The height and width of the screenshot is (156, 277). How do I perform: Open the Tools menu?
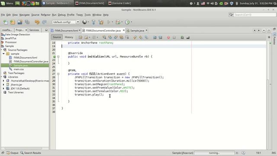[x=87, y=15]
